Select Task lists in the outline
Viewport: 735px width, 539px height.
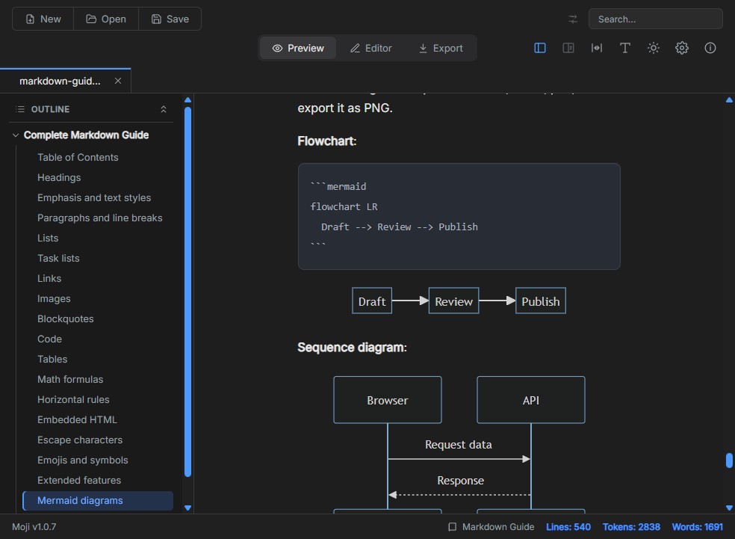(x=58, y=258)
